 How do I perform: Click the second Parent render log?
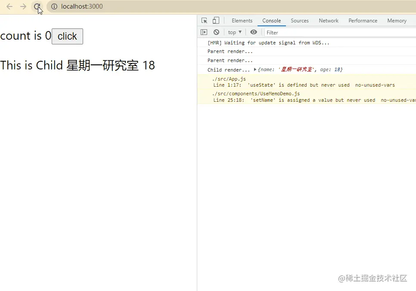tap(230, 60)
